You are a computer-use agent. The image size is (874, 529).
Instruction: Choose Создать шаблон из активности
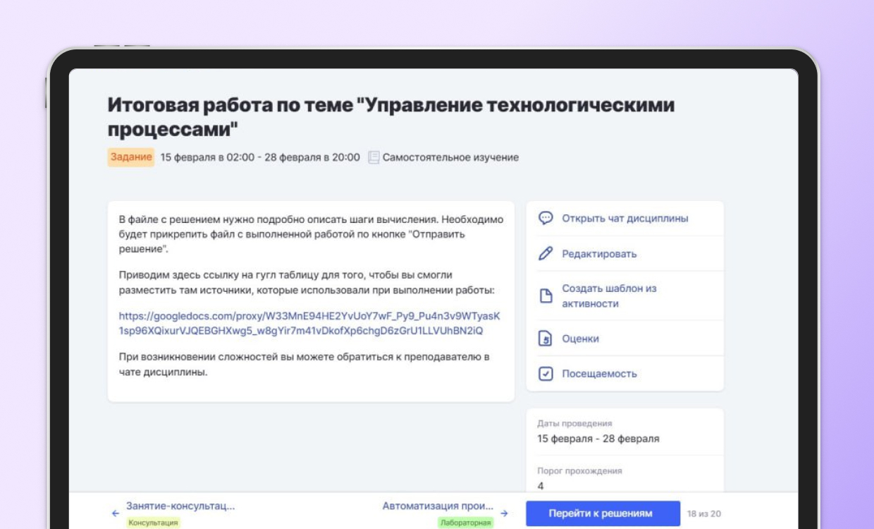tap(609, 296)
